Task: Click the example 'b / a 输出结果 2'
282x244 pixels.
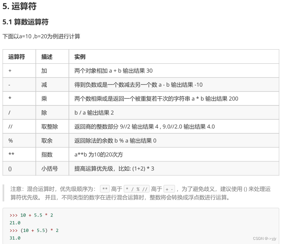Action: [94, 113]
